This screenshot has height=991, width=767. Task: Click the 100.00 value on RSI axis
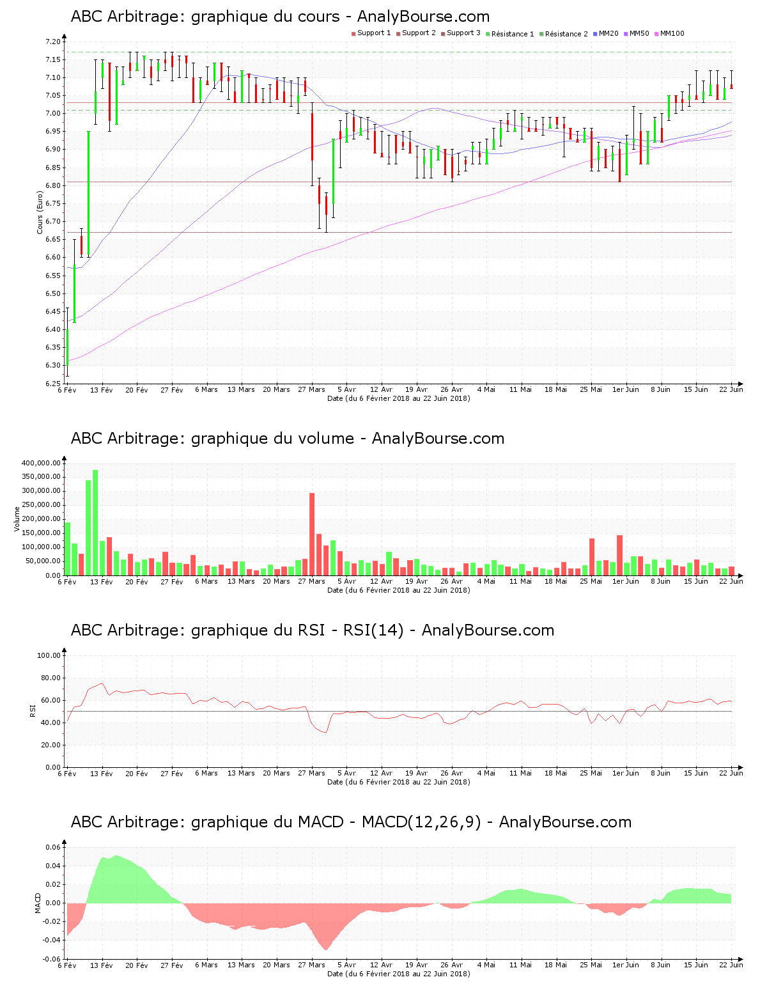click(x=49, y=655)
